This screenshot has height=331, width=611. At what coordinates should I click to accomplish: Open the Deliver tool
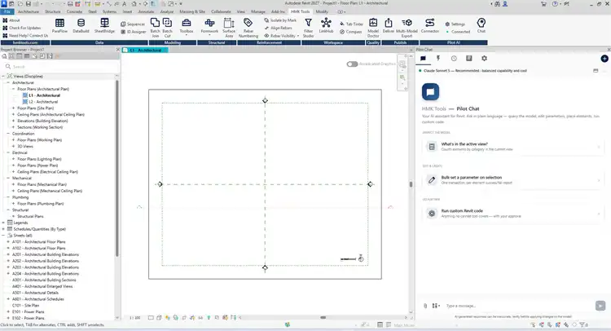tap(389, 26)
